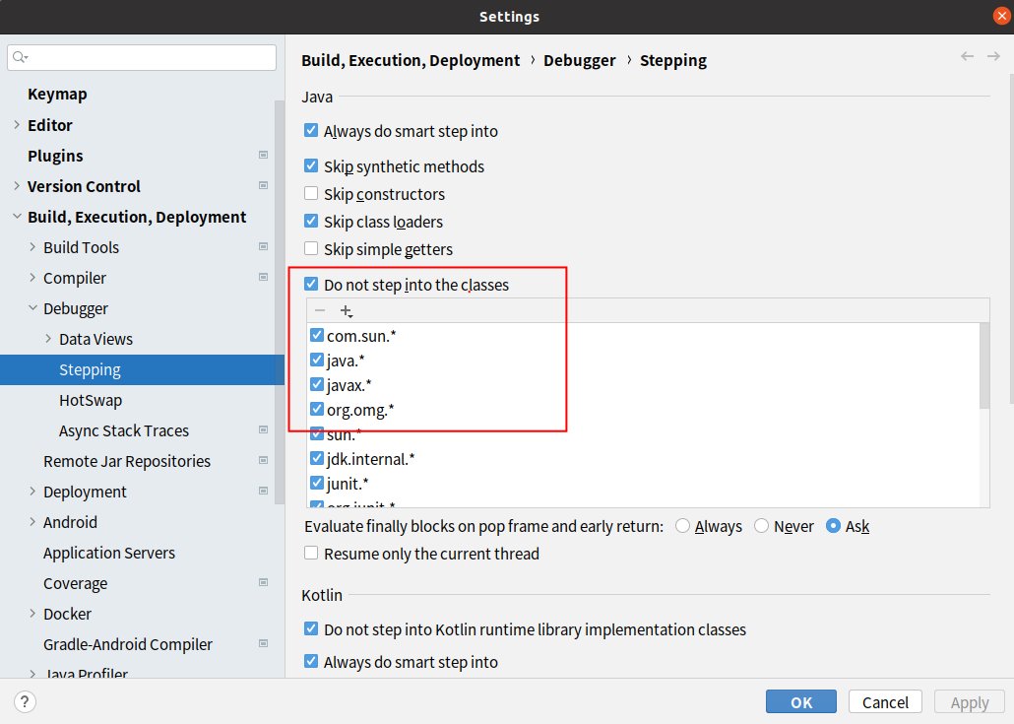Open the Keymap settings page
Image resolution: width=1014 pixels, height=724 pixels.
(x=57, y=94)
